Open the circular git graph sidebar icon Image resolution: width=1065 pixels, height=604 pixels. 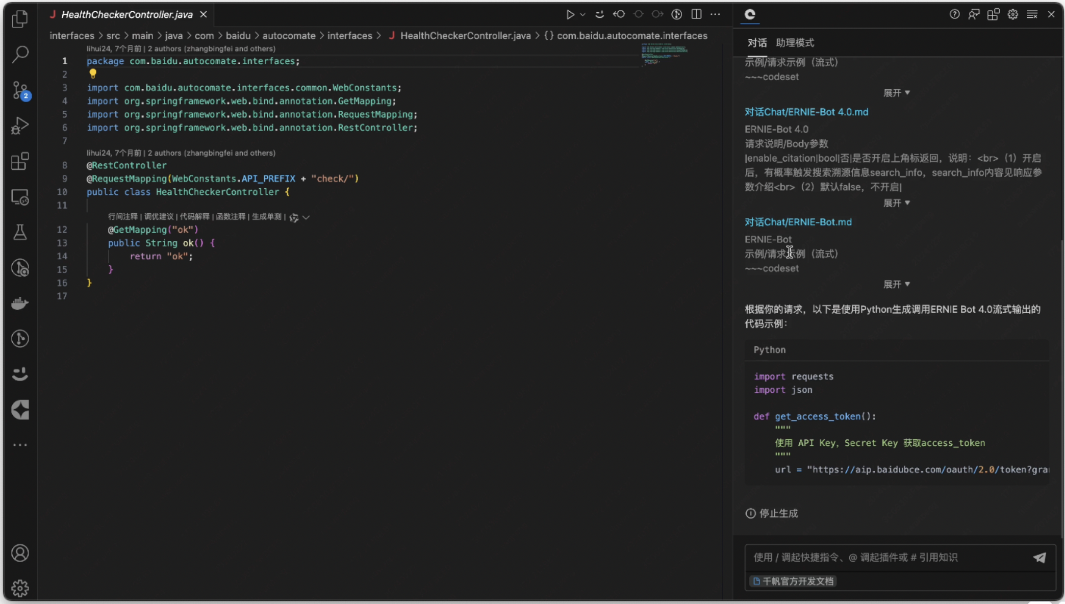20,339
